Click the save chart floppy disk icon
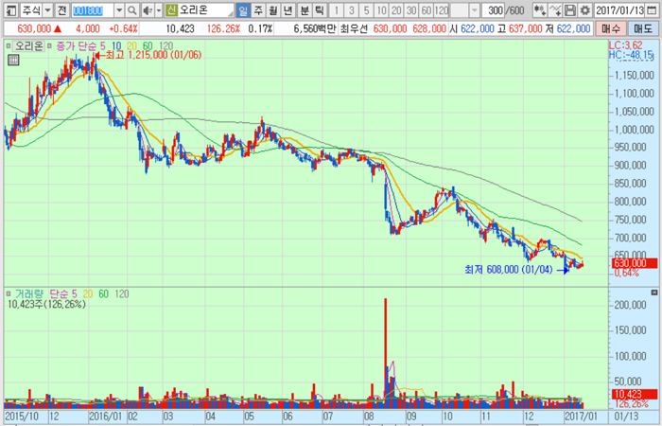 570,9
